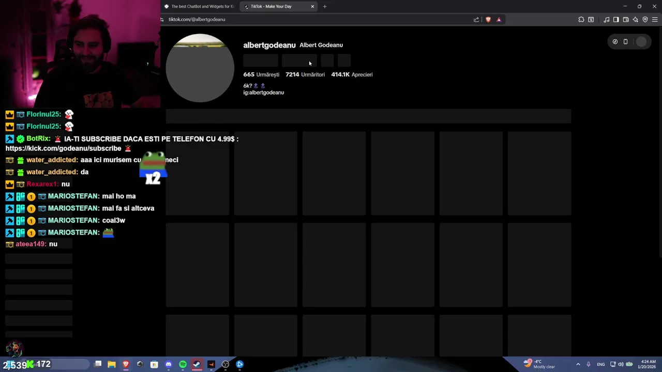Viewport: 662px width, 372px height.
Task: Open the 7214 Urmăritori followers list
Action: pos(305,74)
